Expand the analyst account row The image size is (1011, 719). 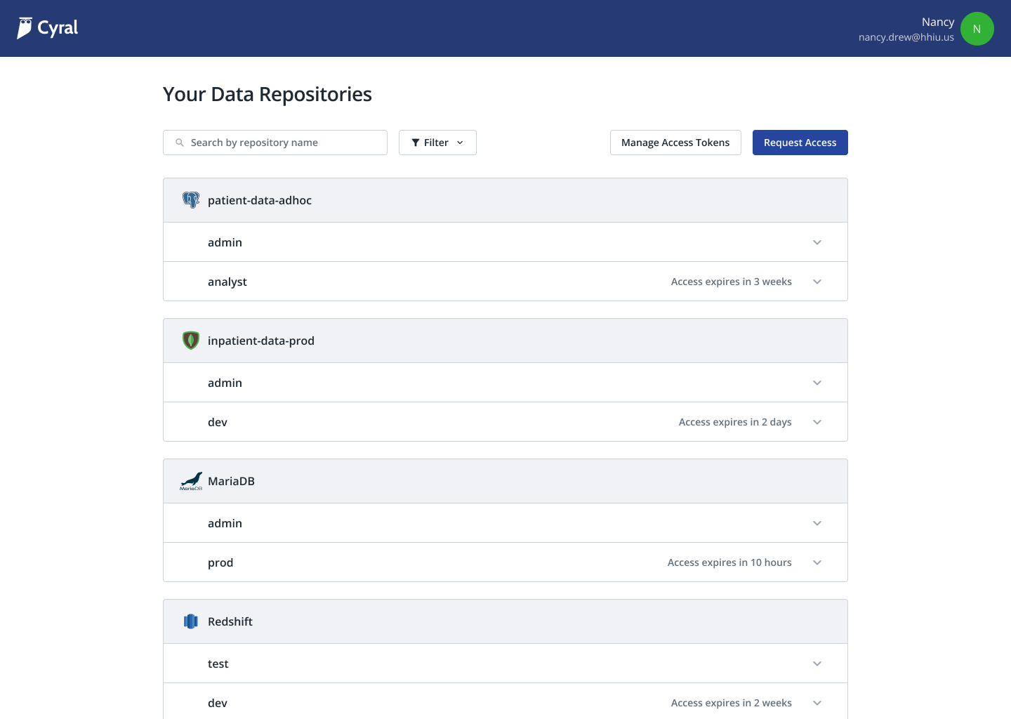pyautogui.click(x=817, y=282)
